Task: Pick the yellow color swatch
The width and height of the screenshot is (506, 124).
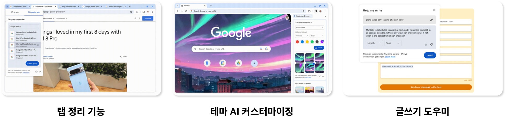Action: (x=307, y=42)
